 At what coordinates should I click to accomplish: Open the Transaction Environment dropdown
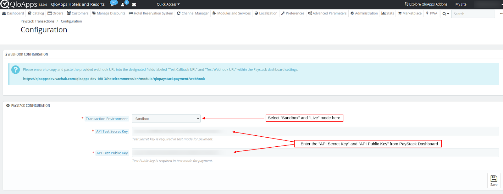(166, 118)
